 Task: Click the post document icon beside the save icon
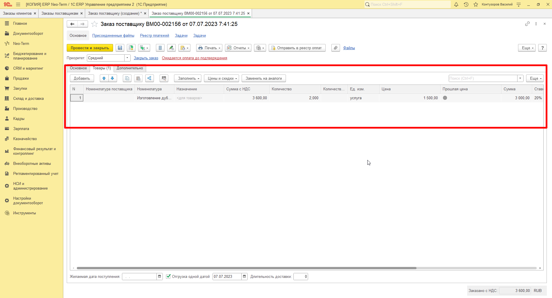click(131, 48)
